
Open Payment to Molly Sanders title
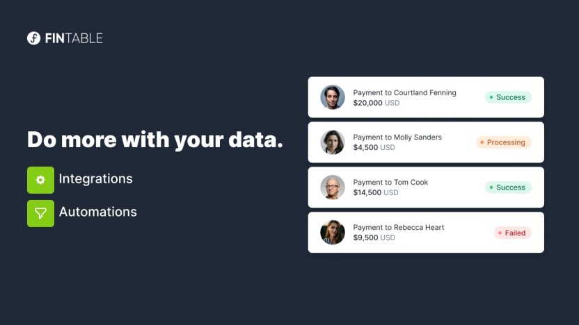[397, 137]
